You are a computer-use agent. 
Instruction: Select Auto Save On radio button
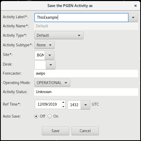click(50, 116)
